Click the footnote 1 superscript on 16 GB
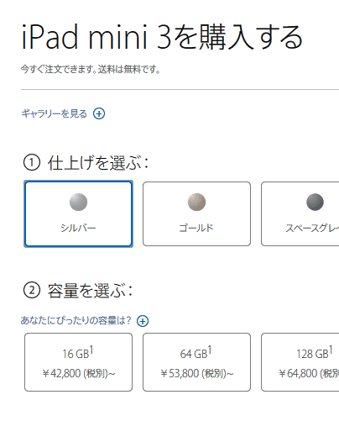This screenshot has height=421, width=339. (91, 350)
